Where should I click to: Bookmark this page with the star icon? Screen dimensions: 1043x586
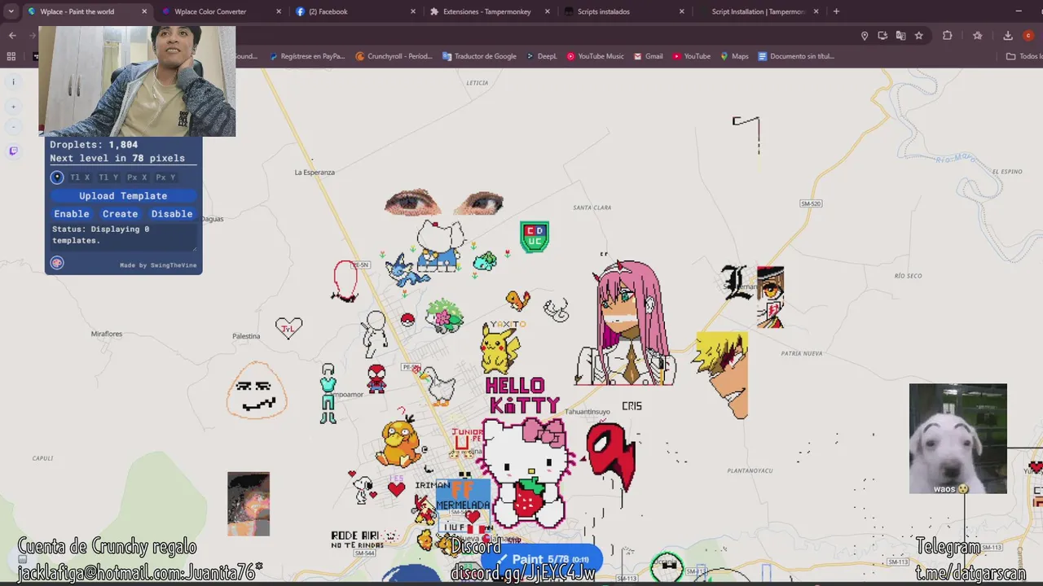[919, 36]
